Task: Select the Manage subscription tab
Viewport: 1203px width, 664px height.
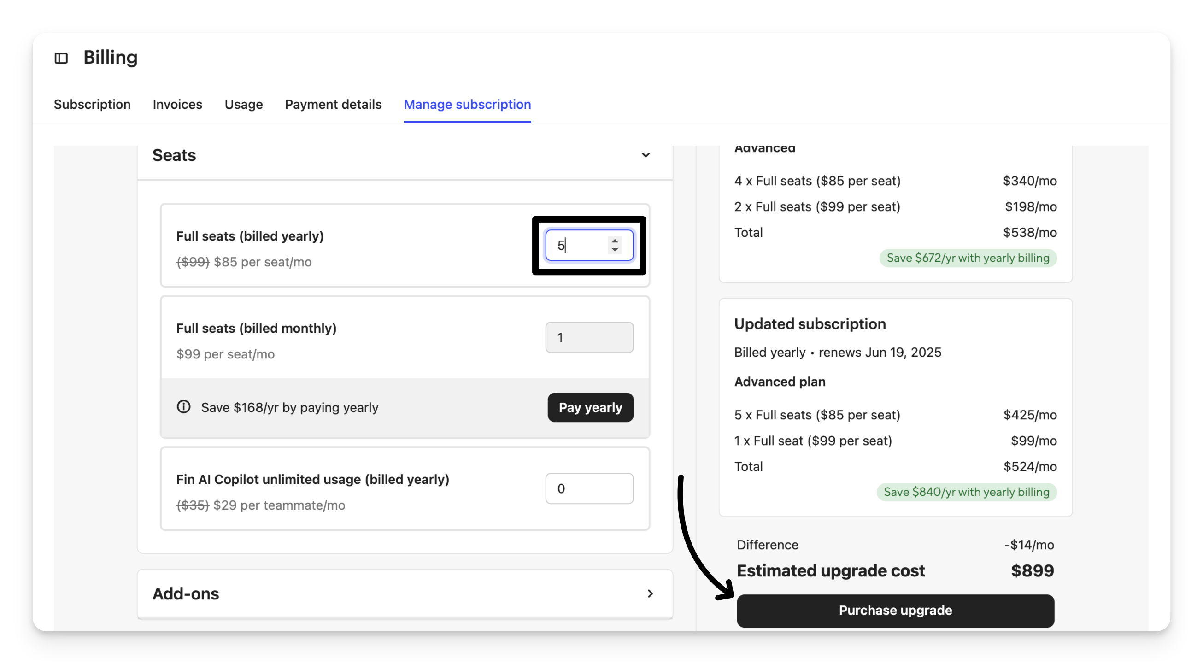Action: tap(467, 104)
